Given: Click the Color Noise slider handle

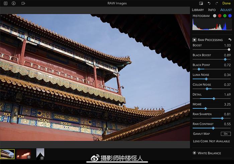Looking at the screenshot, I should pos(207,89).
